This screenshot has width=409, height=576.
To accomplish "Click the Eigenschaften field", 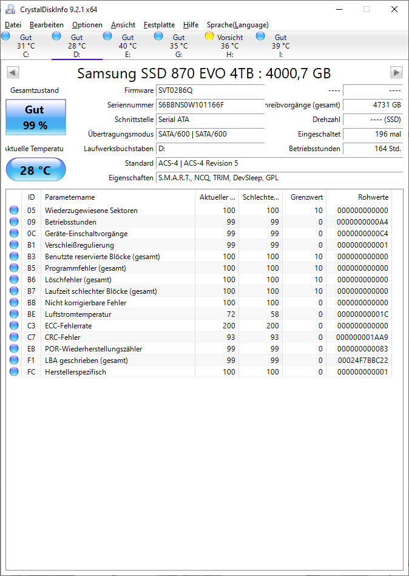I will tap(279, 178).
